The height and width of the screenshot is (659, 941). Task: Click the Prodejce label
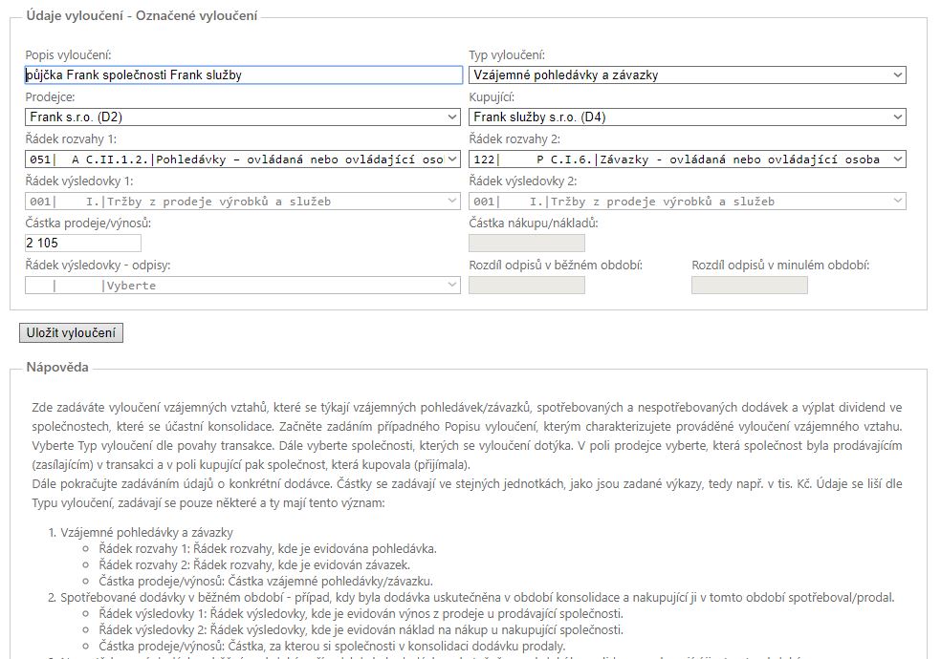click(50, 97)
